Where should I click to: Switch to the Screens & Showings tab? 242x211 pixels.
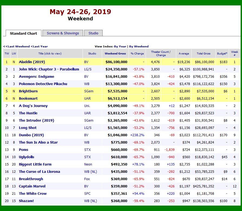[63, 33]
